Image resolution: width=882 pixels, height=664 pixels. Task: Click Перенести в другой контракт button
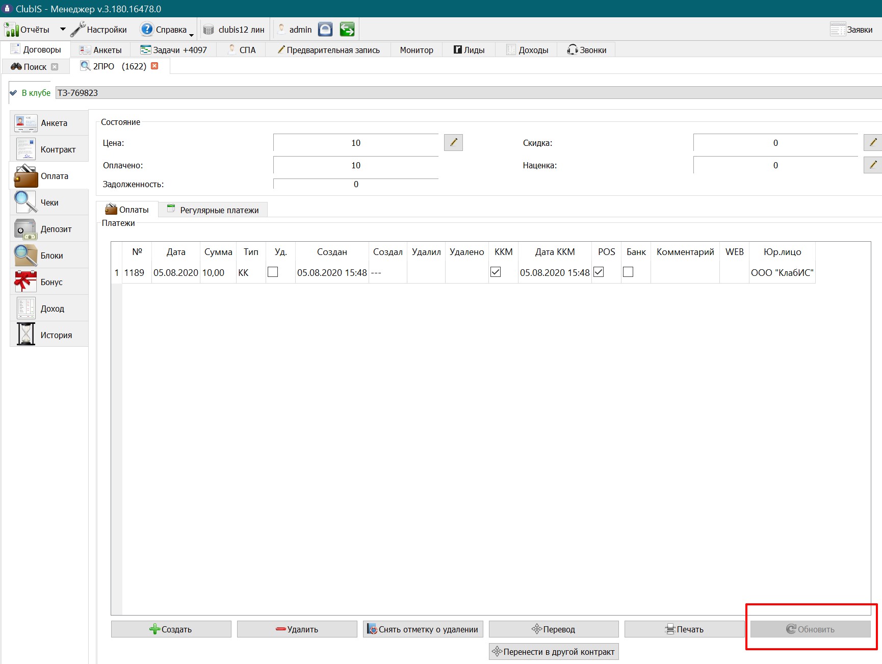[x=554, y=652]
